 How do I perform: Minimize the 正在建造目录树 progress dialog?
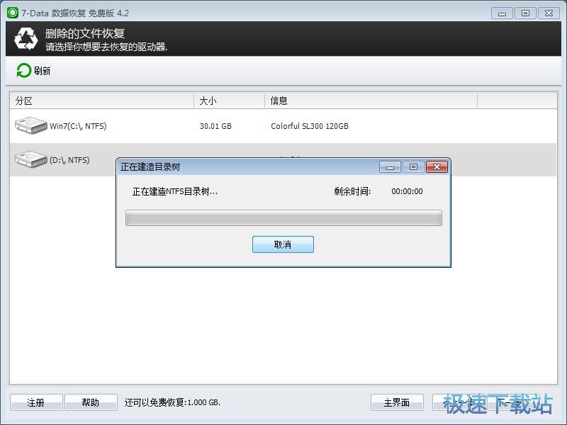[x=389, y=166]
